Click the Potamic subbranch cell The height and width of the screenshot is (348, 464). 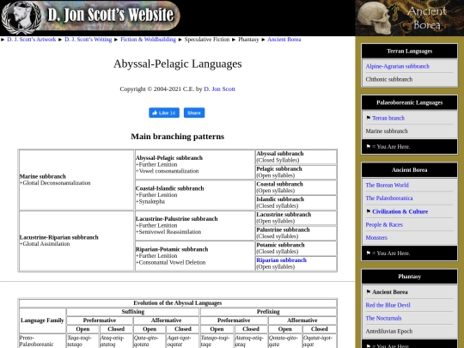[x=296, y=248]
